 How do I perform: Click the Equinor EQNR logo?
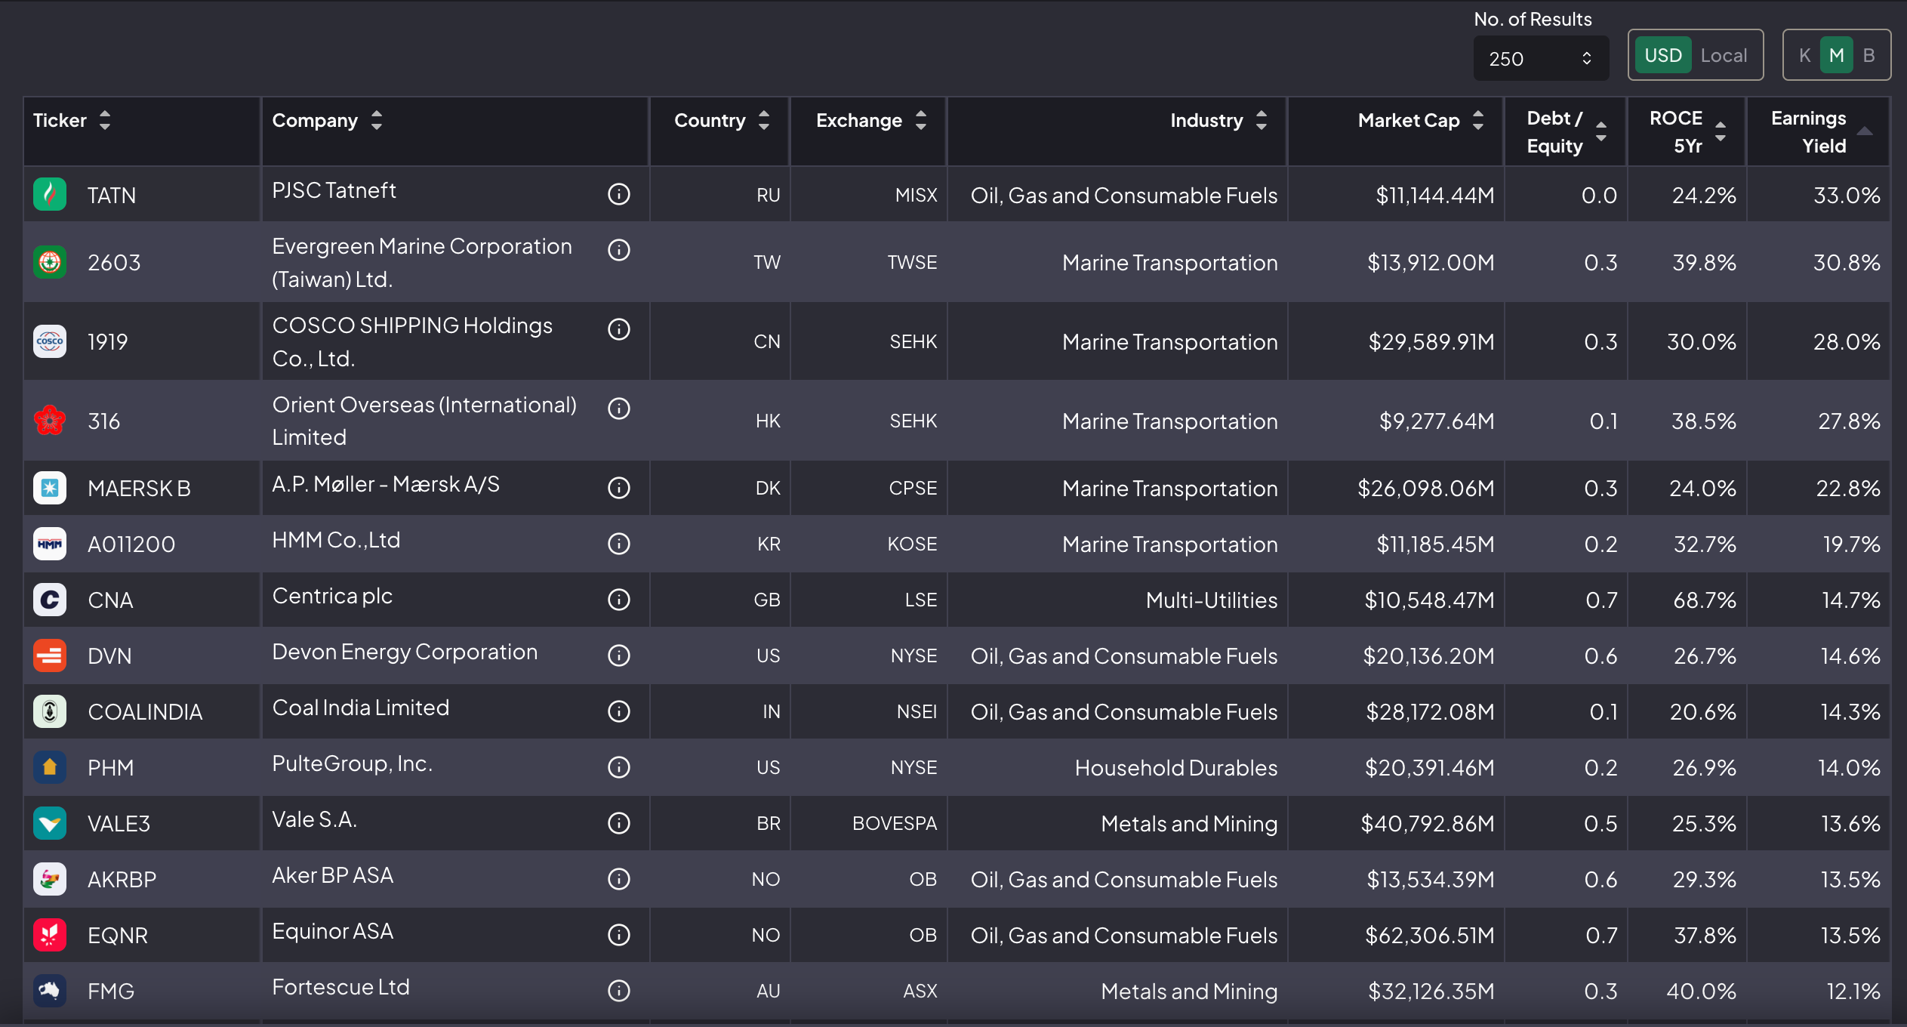[50, 935]
